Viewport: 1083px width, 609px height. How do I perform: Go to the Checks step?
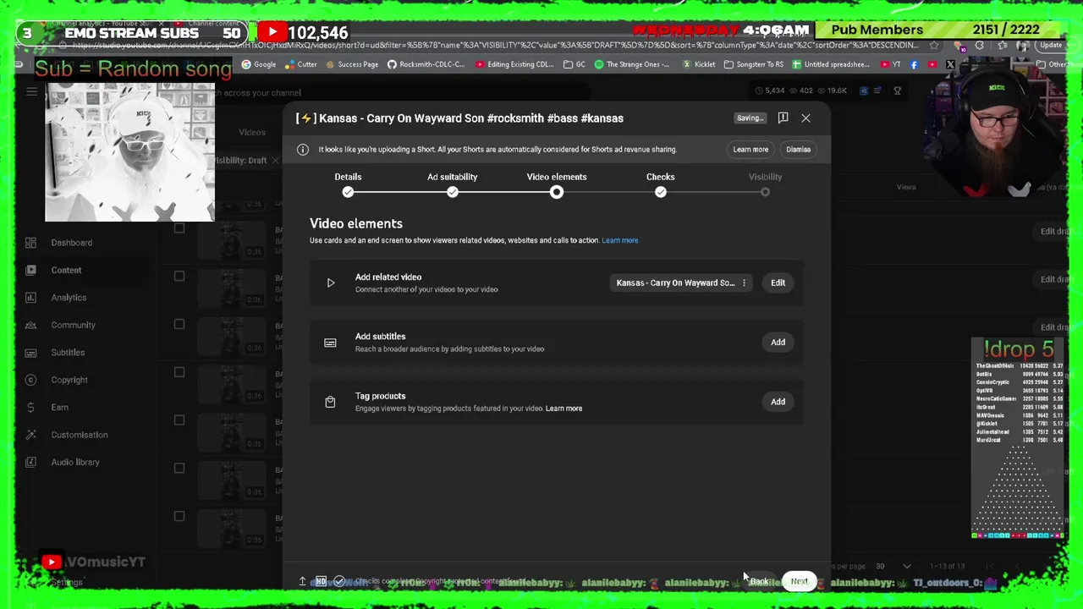[x=661, y=184]
